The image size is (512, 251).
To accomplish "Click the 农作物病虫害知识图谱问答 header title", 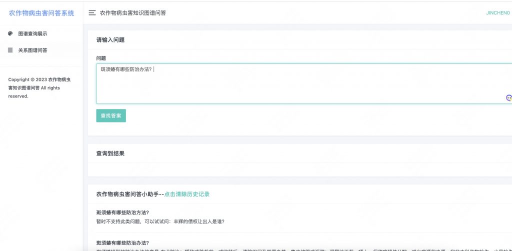I will tap(133, 13).
